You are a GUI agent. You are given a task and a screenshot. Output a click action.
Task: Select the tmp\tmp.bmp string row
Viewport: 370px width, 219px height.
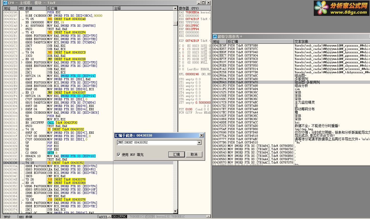coord(291,129)
